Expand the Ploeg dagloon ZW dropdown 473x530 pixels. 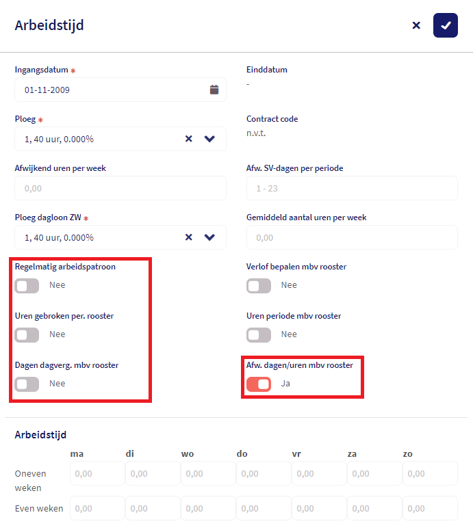[x=209, y=237]
